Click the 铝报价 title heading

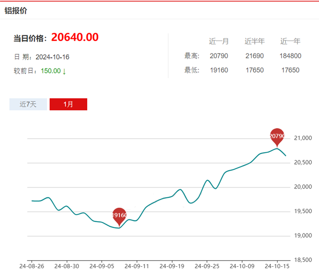[16, 10]
